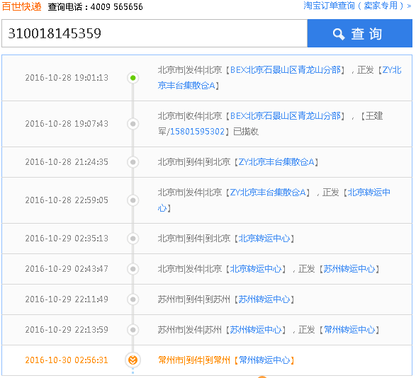Click the timestamp 2016-10-28 21:24:35

click(x=67, y=162)
